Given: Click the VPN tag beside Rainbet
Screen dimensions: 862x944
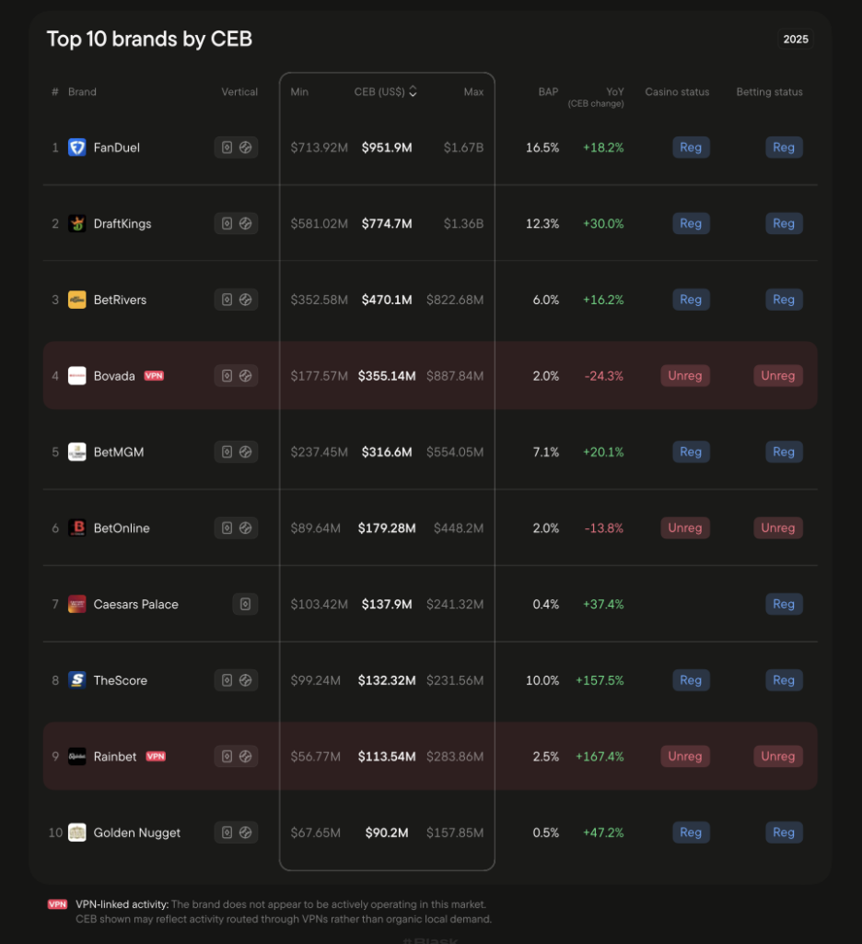Looking at the screenshot, I should tap(156, 757).
